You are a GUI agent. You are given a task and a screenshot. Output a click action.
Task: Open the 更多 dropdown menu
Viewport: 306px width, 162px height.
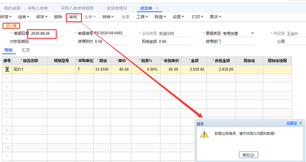point(216,17)
